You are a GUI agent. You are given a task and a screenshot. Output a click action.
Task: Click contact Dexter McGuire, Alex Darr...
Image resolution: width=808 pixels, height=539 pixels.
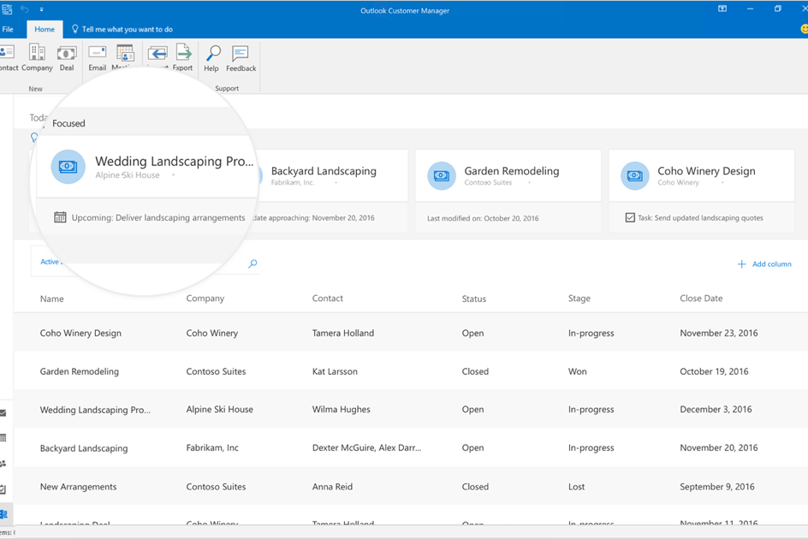[366, 447]
